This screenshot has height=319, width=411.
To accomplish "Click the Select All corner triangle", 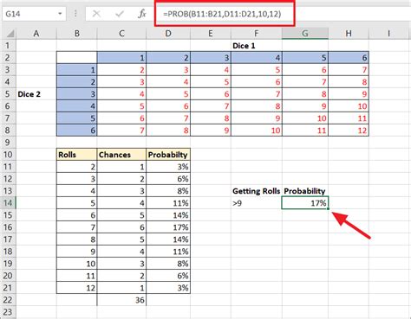I will [x=10, y=34].
